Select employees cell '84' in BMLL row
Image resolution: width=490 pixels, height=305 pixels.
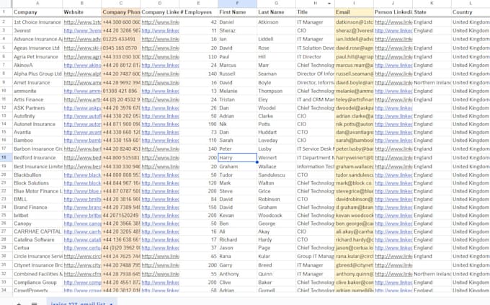198,199
